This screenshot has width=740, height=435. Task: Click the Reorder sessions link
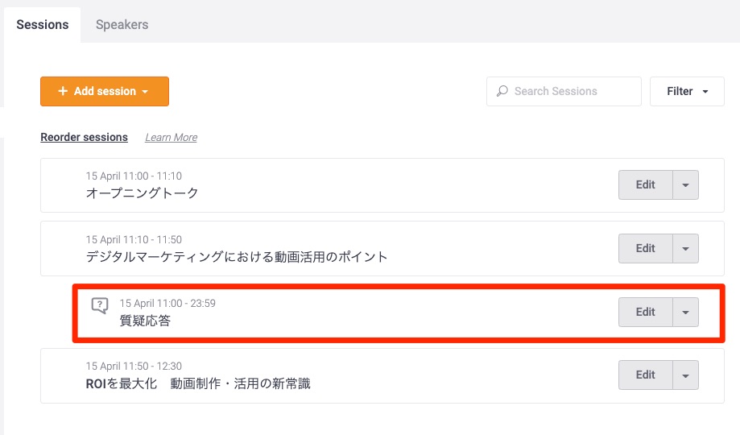click(84, 137)
